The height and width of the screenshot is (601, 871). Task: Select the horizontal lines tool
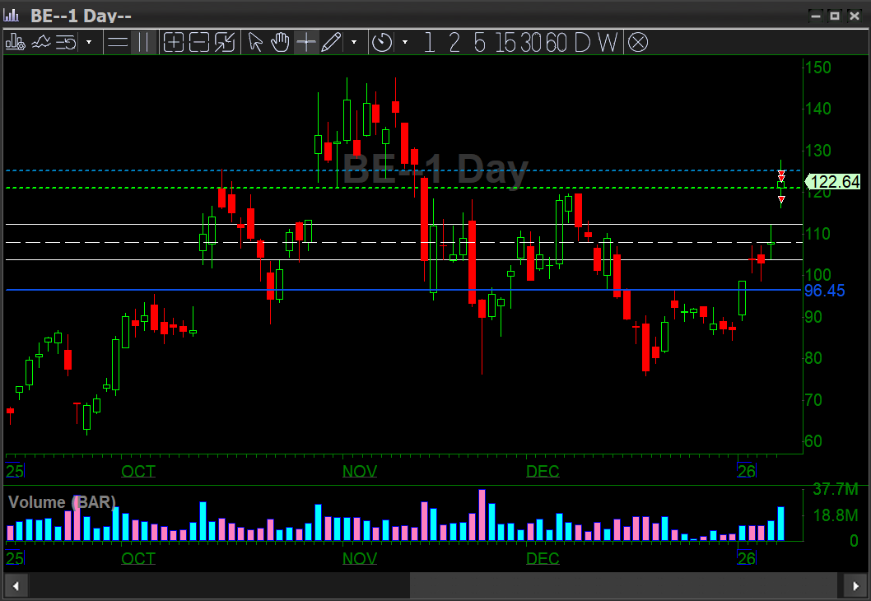tap(118, 42)
